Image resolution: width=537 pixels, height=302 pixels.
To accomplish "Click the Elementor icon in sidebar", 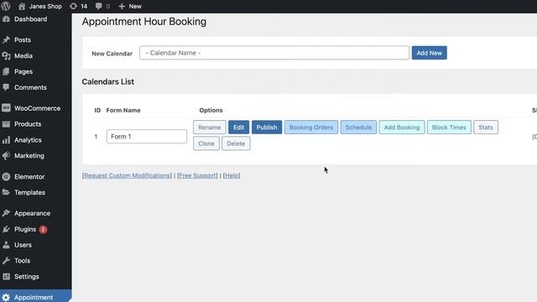I will [x=6, y=177].
